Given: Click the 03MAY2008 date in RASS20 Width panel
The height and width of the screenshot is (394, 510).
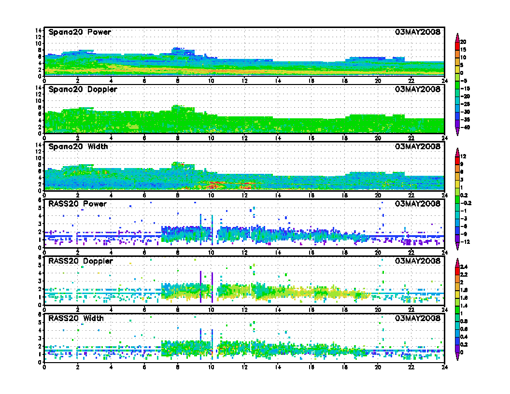Looking at the screenshot, I should pyautogui.click(x=417, y=318).
